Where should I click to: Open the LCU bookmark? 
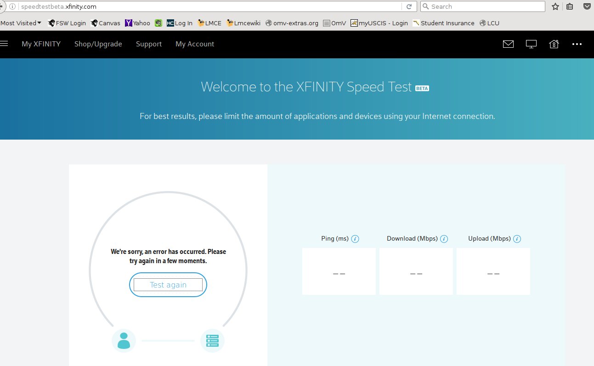point(489,23)
